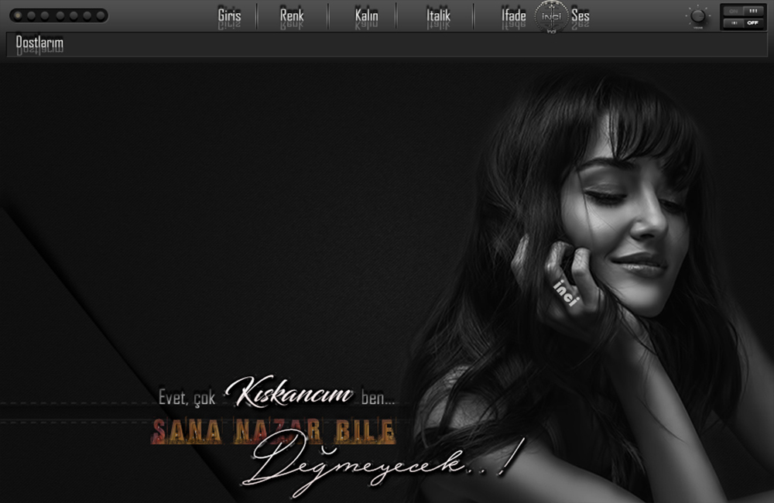Click the Değmeyecek script text
Image resolution: width=774 pixels, height=503 pixels.
click(x=379, y=464)
